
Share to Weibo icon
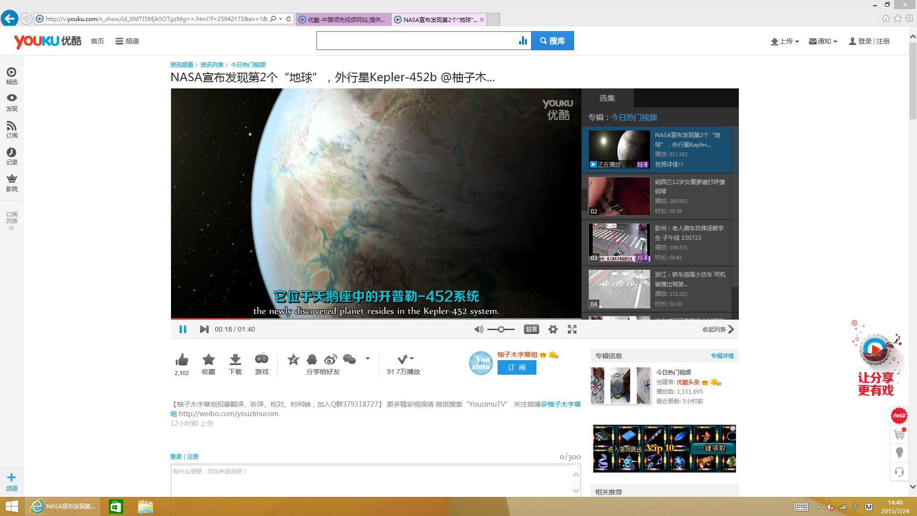(x=331, y=359)
